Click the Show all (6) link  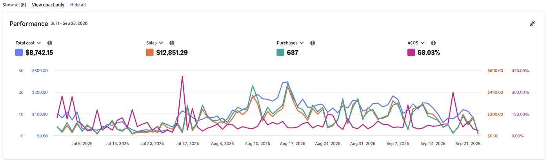click(14, 5)
